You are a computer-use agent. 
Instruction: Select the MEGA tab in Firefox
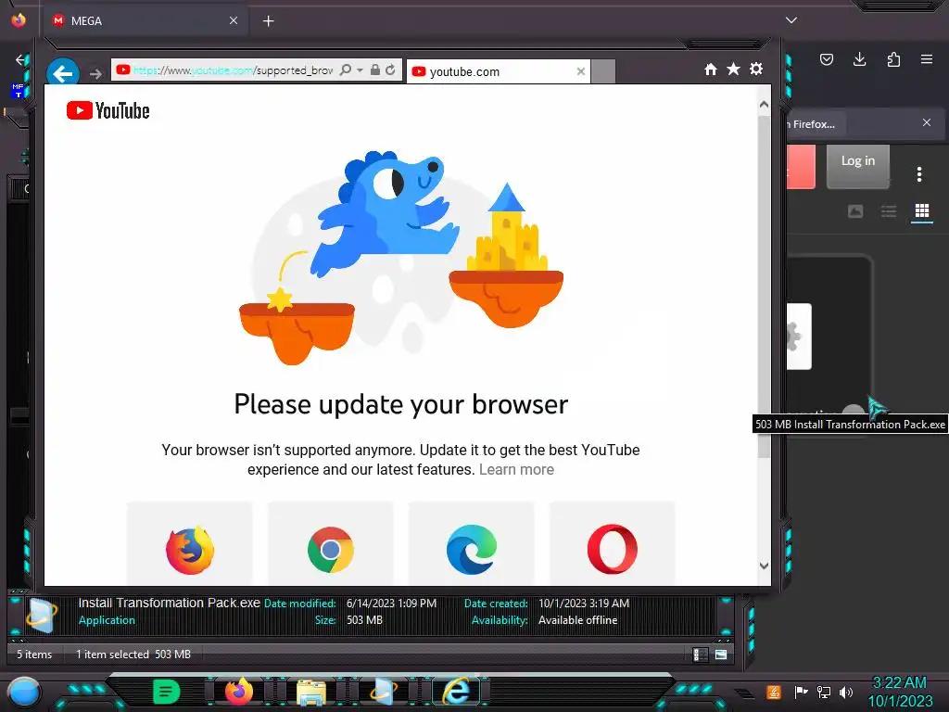point(146,20)
